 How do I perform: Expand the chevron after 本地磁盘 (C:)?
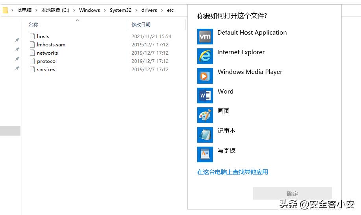[x=74, y=10]
